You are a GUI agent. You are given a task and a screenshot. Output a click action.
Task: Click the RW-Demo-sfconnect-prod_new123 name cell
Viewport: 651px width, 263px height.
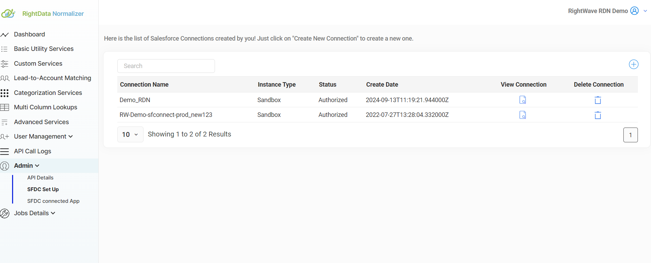tap(166, 115)
